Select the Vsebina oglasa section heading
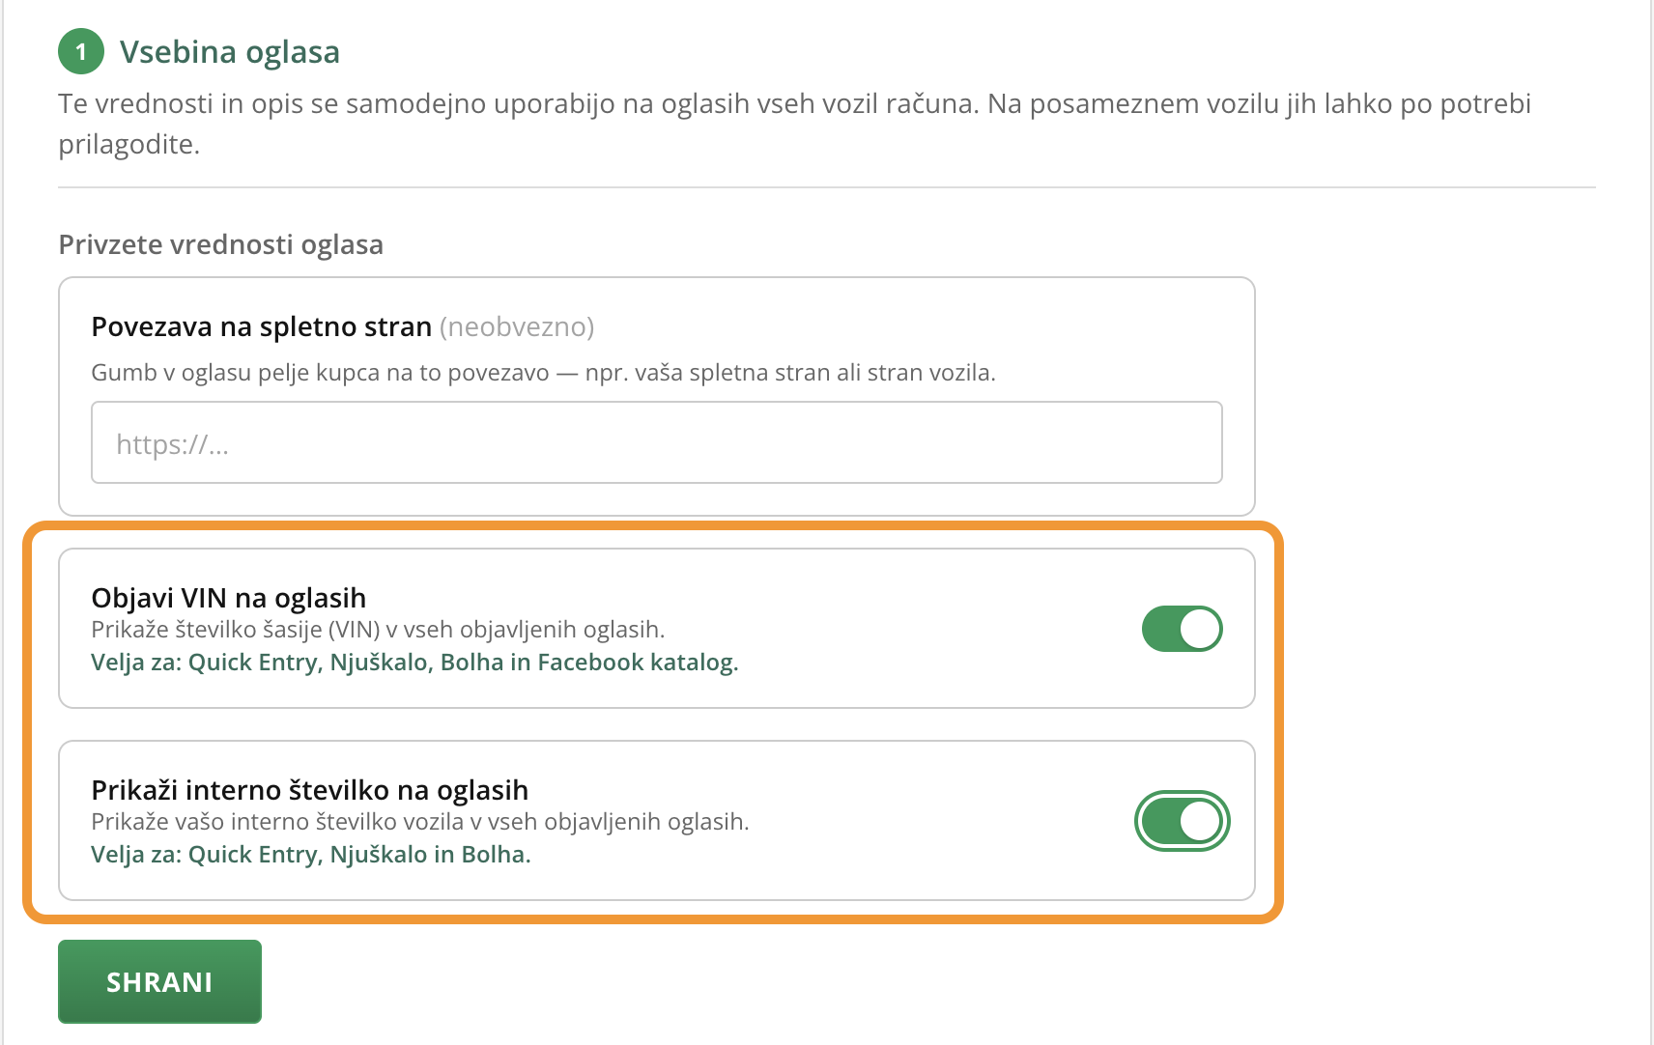This screenshot has width=1654, height=1045. (230, 51)
